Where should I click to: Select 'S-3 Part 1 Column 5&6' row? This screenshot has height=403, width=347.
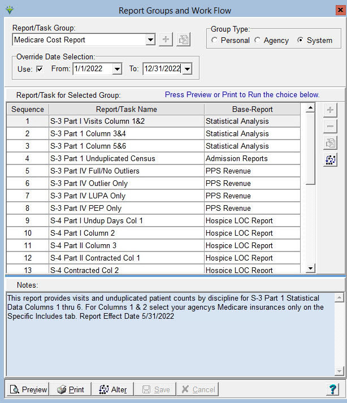pyautogui.click(x=127, y=146)
